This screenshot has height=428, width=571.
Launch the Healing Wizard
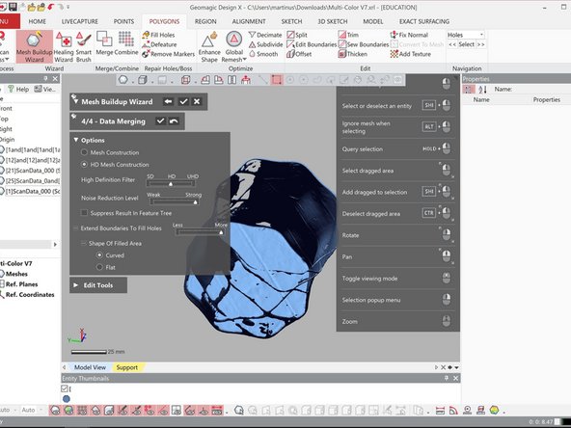pos(64,46)
